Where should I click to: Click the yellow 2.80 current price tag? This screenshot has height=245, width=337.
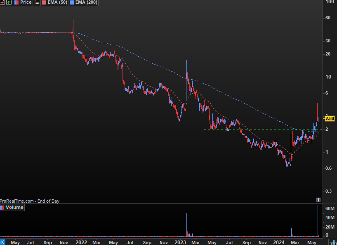point(330,118)
